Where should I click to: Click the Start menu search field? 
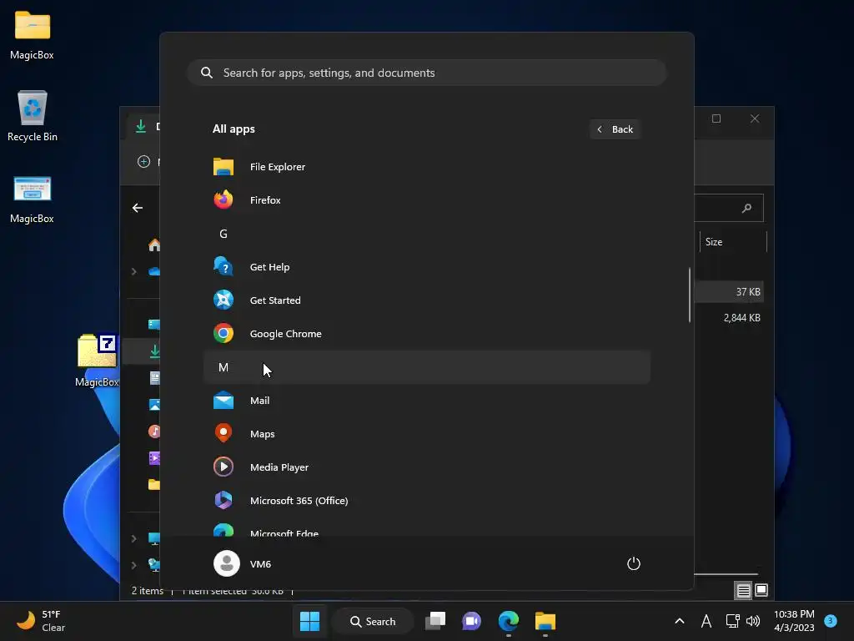[426, 73]
